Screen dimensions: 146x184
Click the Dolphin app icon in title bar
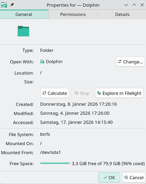click(x=4, y=5)
